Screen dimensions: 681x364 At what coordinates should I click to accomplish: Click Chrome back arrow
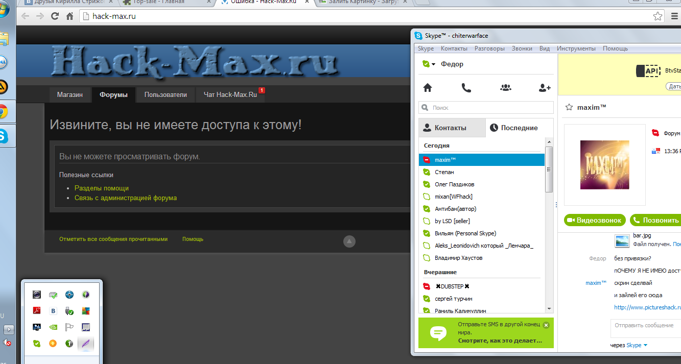25,16
